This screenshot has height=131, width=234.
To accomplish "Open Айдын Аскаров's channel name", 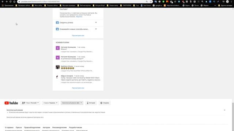I will point(67,76).
